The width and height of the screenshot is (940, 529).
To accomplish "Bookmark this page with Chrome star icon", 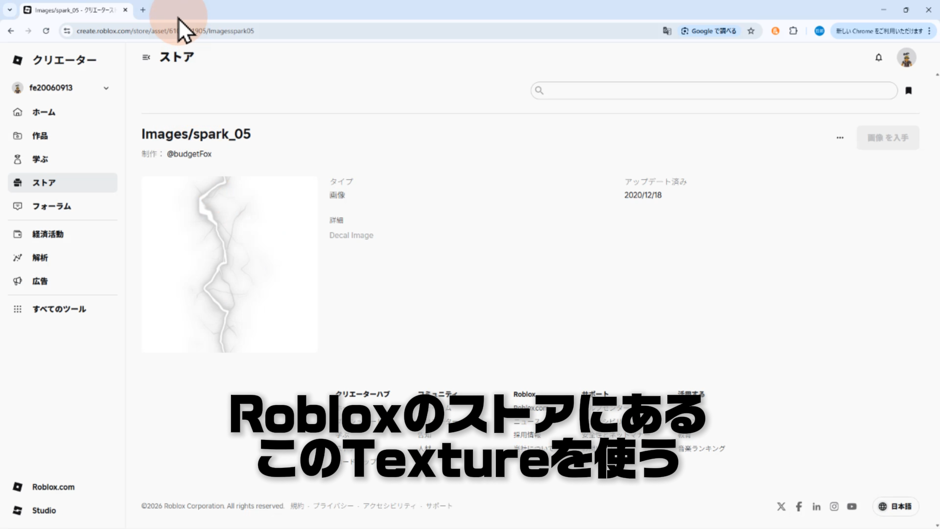I will (751, 31).
